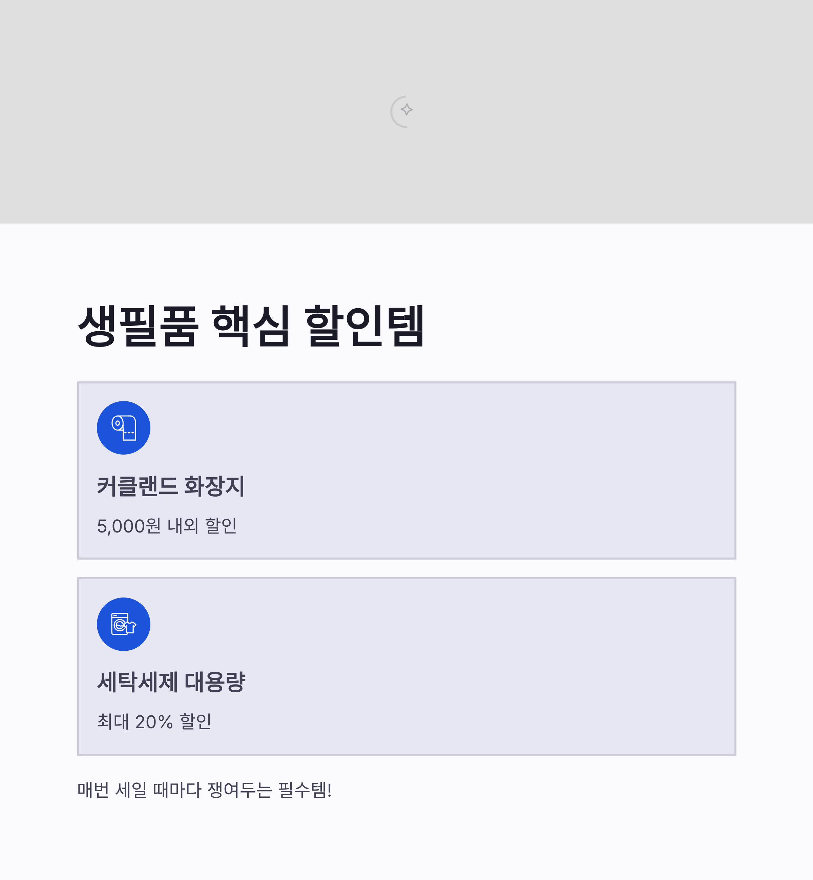The image size is (813, 880).
Task: Click the word 생필품 in the heading
Action: [x=138, y=326]
